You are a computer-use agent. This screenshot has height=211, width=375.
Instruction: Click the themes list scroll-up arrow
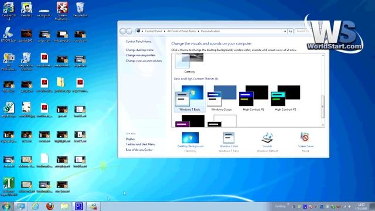click(x=323, y=56)
